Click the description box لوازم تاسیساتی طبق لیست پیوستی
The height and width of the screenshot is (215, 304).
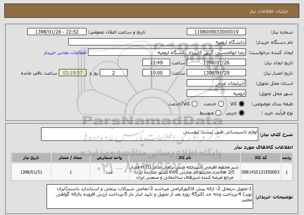point(150,134)
